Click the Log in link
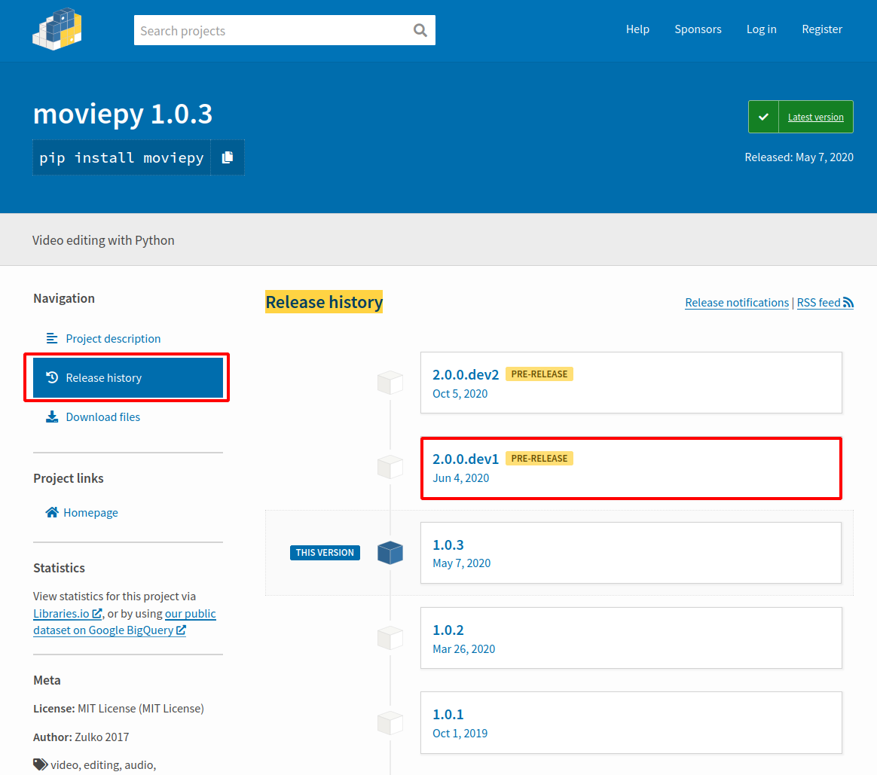Image resolution: width=877 pixels, height=775 pixels. point(761,29)
